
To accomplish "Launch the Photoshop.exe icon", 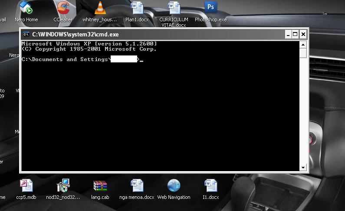I will pos(210,9).
